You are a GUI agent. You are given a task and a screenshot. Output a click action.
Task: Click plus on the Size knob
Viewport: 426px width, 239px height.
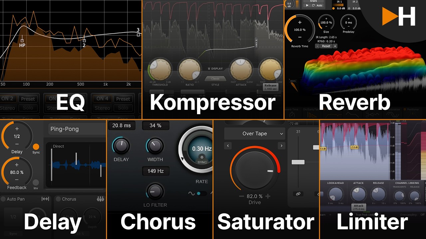click(x=326, y=19)
